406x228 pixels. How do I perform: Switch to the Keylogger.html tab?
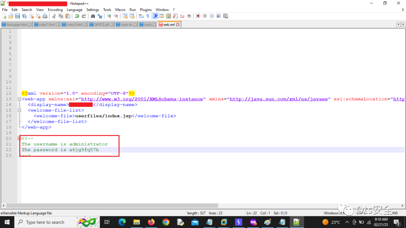pos(17,24)
